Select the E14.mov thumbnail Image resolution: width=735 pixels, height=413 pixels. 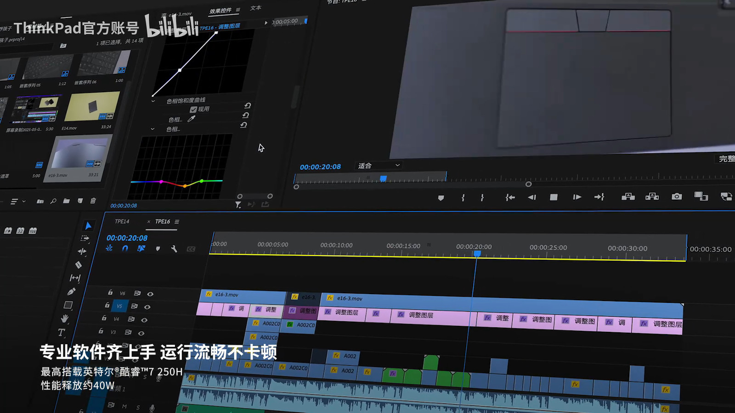pos(91,107)
